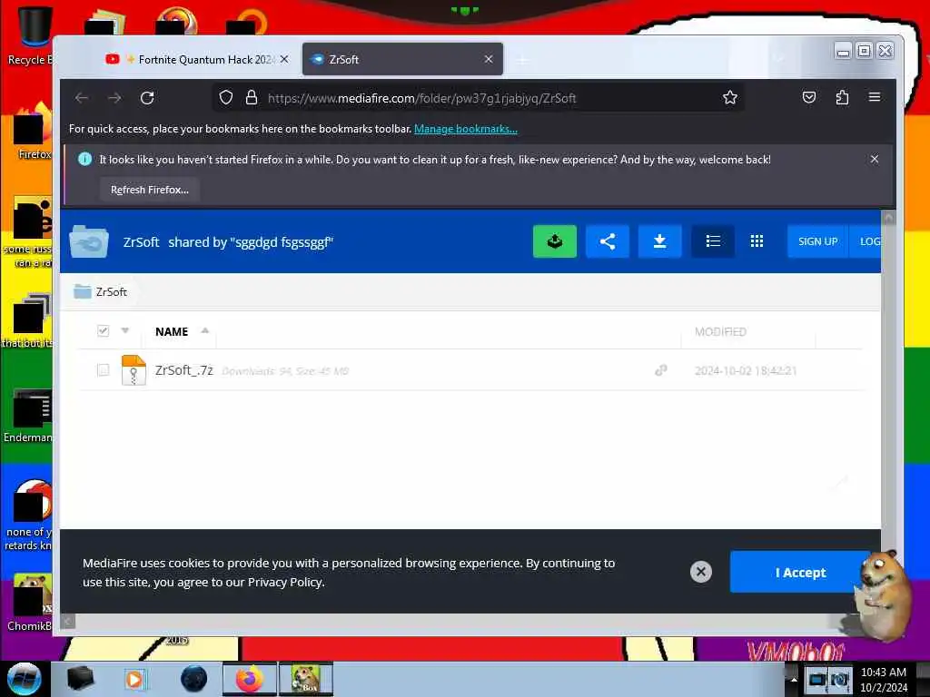Close the Fortnite Quantum Hack tab
The image size is (930, 697).
click(x=284, y=59)
